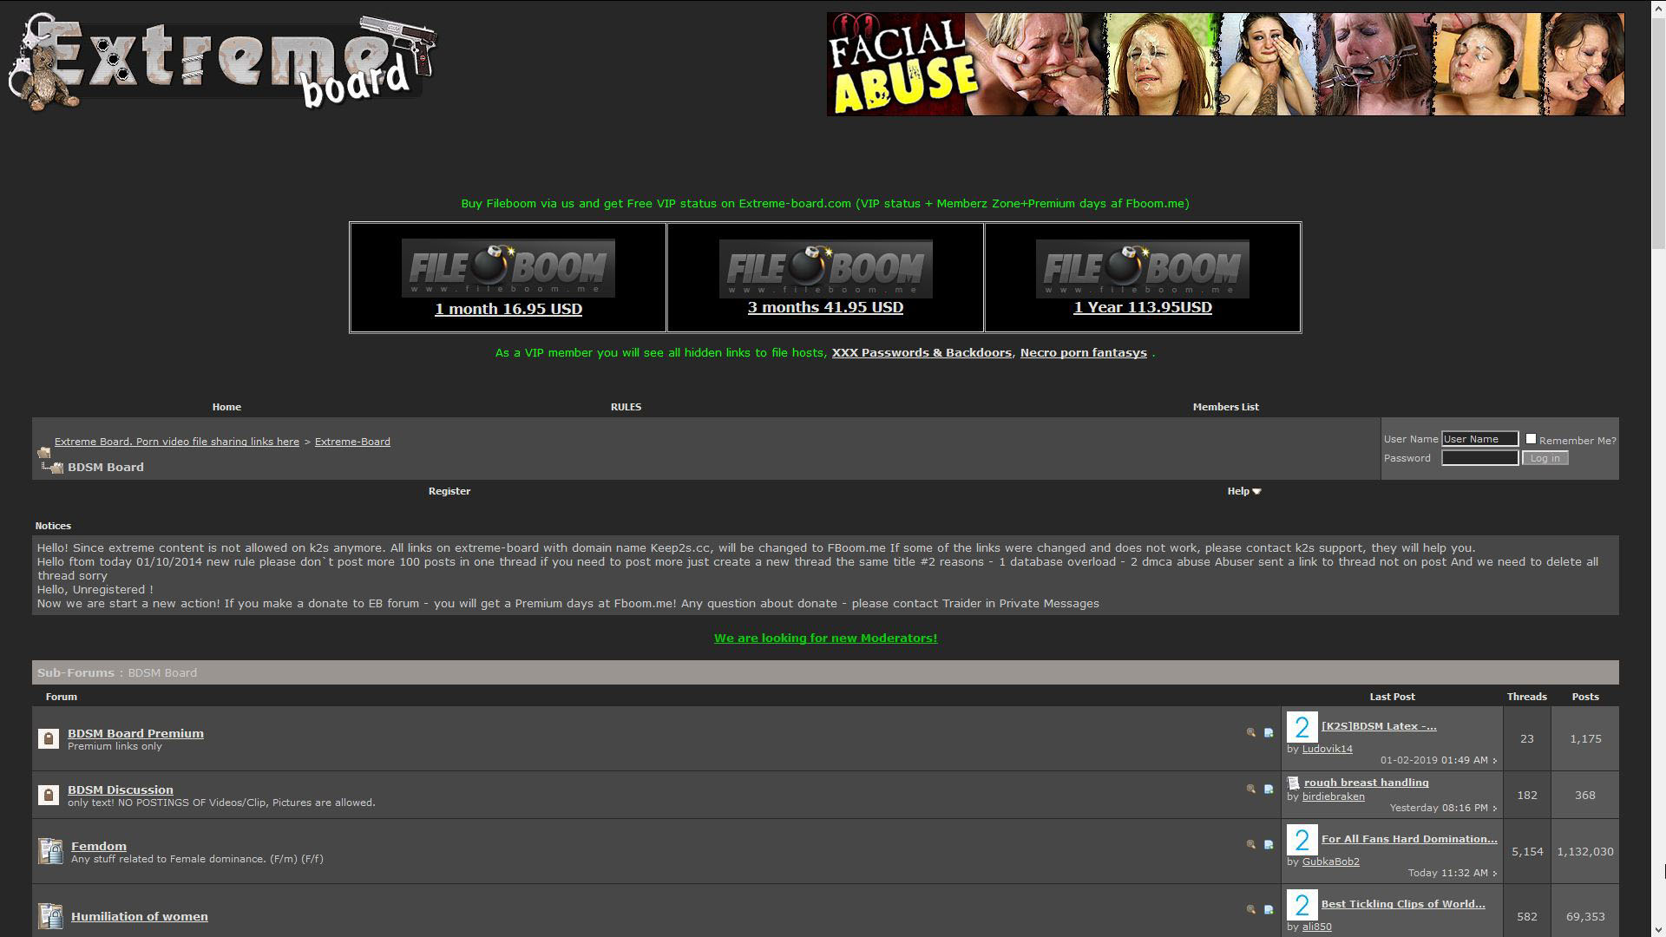Click go-to-last-post arrow after 01:49 AM

[1494, 761]
